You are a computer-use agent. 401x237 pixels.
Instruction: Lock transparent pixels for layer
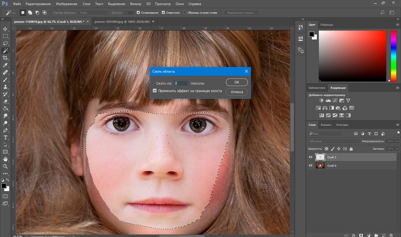327,149
